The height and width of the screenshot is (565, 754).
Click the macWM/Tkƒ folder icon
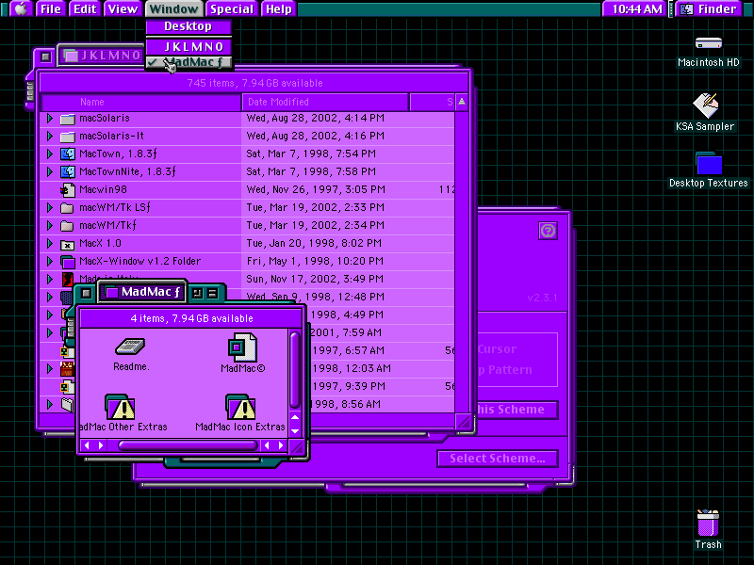point(67,226)
